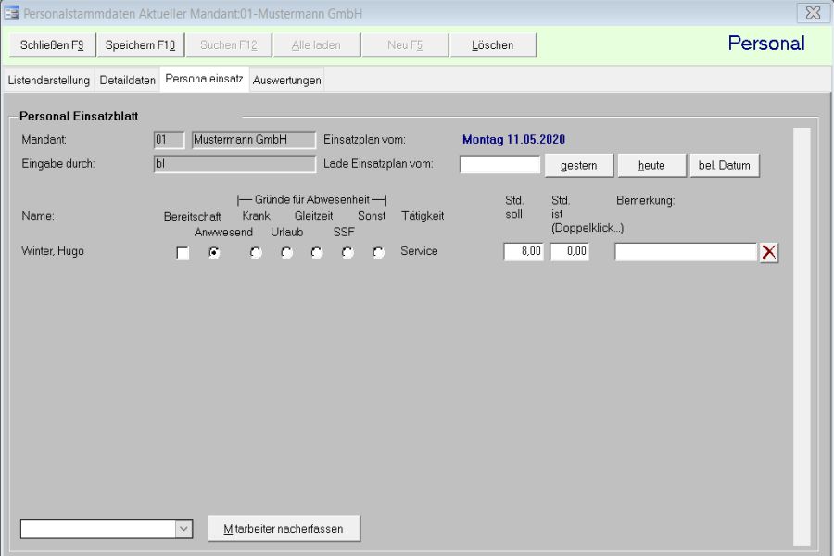Click the Eingabe durch field containing bl

pyautogui.click(x=234, y=164)
